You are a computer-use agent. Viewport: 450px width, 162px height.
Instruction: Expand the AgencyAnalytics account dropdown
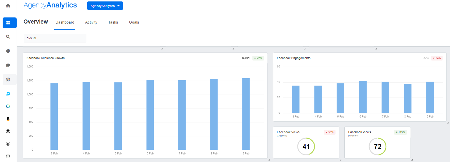coord(105,6)
